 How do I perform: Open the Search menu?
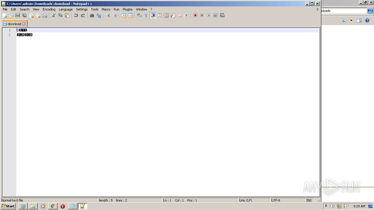(25, 9)
